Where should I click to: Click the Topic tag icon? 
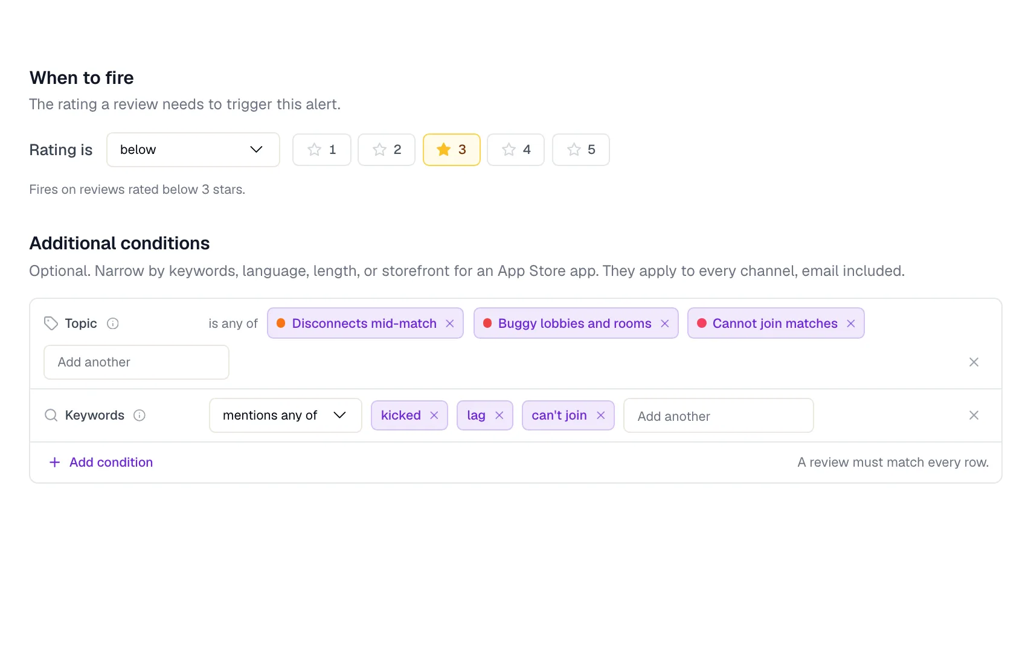click(51, 324)
